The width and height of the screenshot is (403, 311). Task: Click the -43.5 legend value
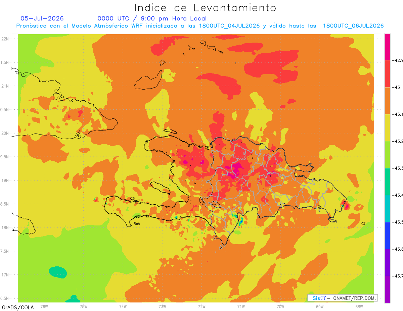tap(397, 222)
